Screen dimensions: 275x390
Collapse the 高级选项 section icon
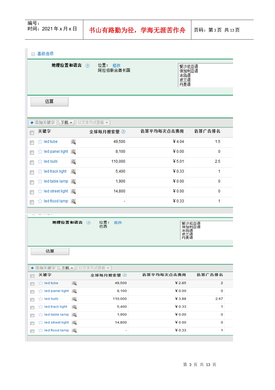coord(33,54)
